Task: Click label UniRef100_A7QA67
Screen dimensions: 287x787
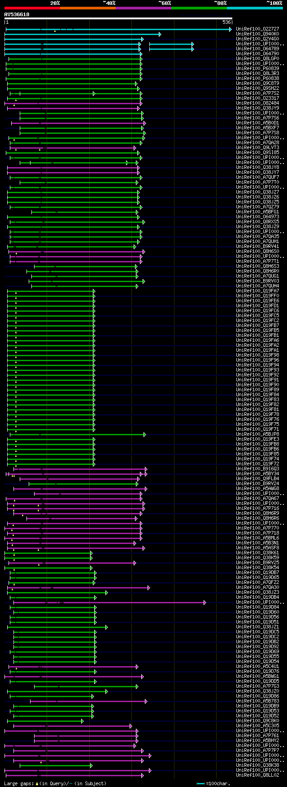Action: tap(257, 499)
